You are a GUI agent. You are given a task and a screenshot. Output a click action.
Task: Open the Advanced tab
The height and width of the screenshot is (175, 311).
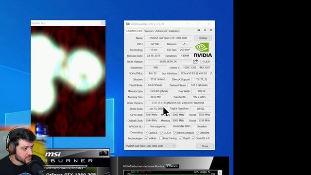[x=161, y=31]
